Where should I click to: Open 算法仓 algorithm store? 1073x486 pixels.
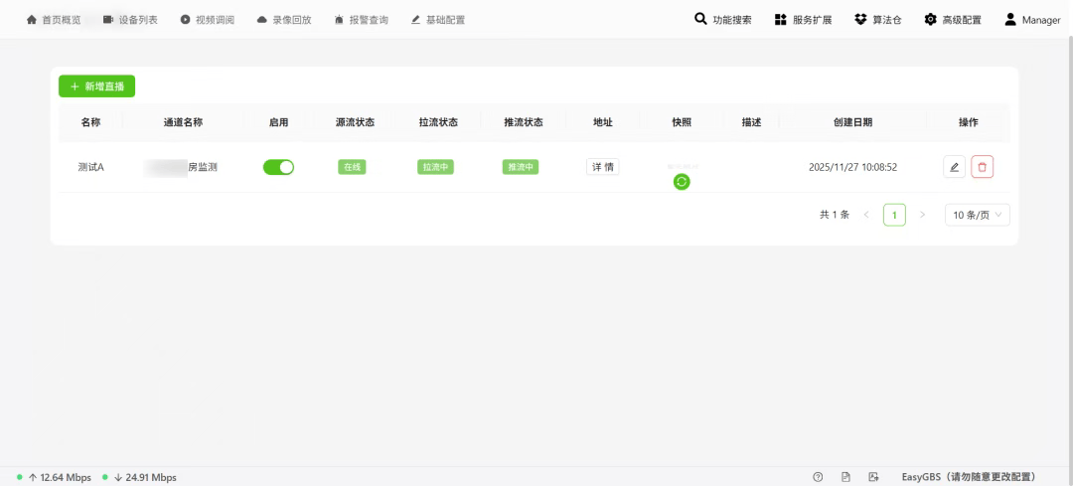click(x=877, y=20)
